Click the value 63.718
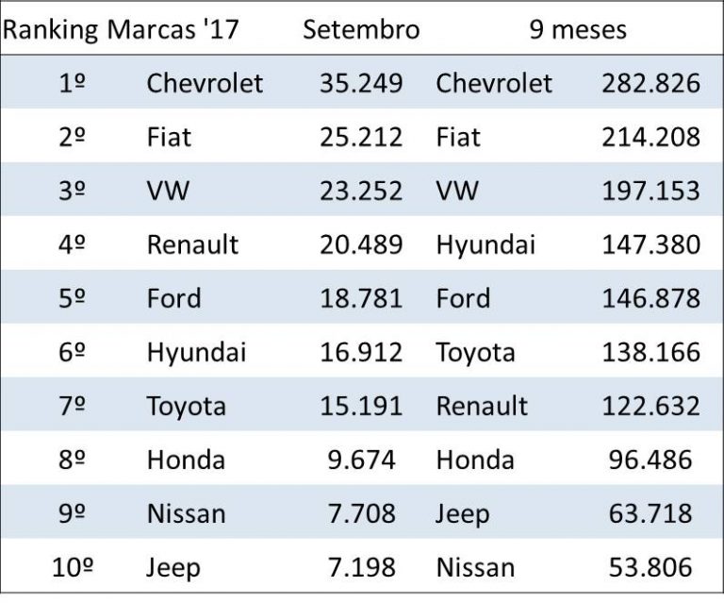 650,513
